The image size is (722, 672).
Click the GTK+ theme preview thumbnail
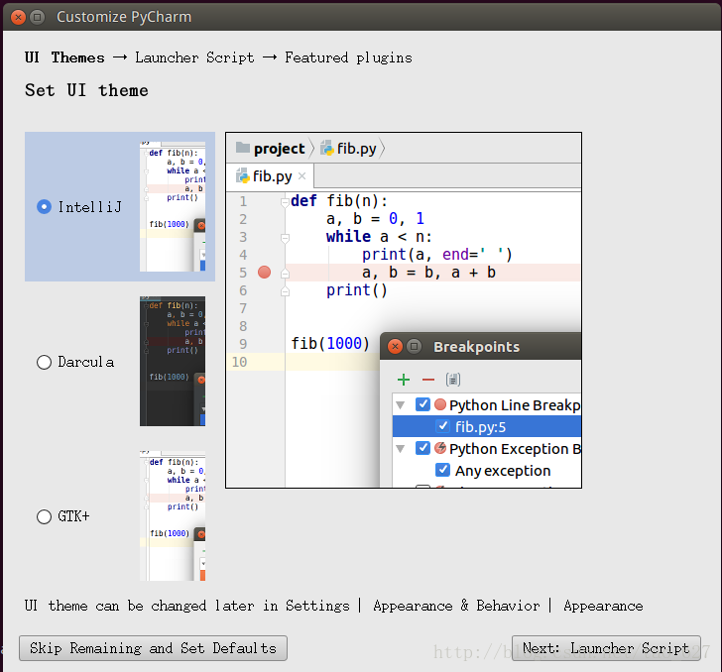point(173,516)
